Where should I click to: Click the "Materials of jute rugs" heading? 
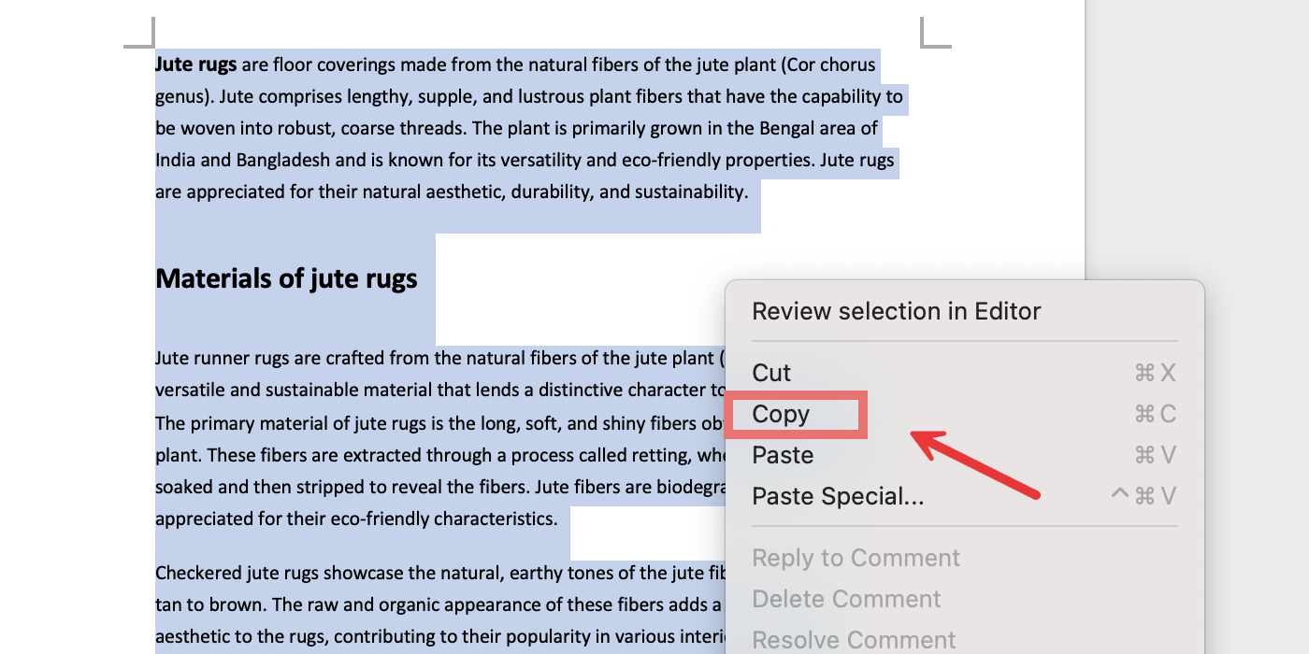286,278
